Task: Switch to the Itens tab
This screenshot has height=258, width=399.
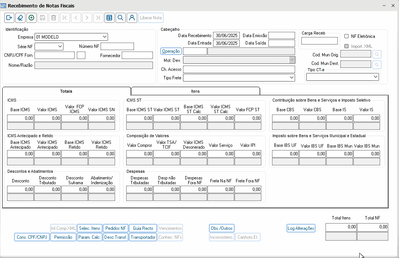Action: pos(195,91)
